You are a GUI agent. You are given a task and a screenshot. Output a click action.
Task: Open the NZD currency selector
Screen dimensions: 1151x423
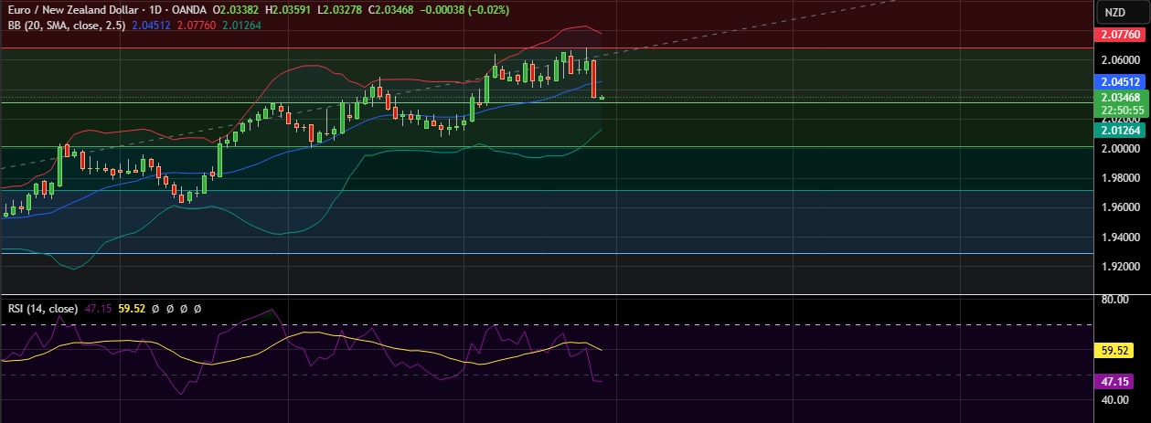pyautogui.click(x=1122, y=13)
